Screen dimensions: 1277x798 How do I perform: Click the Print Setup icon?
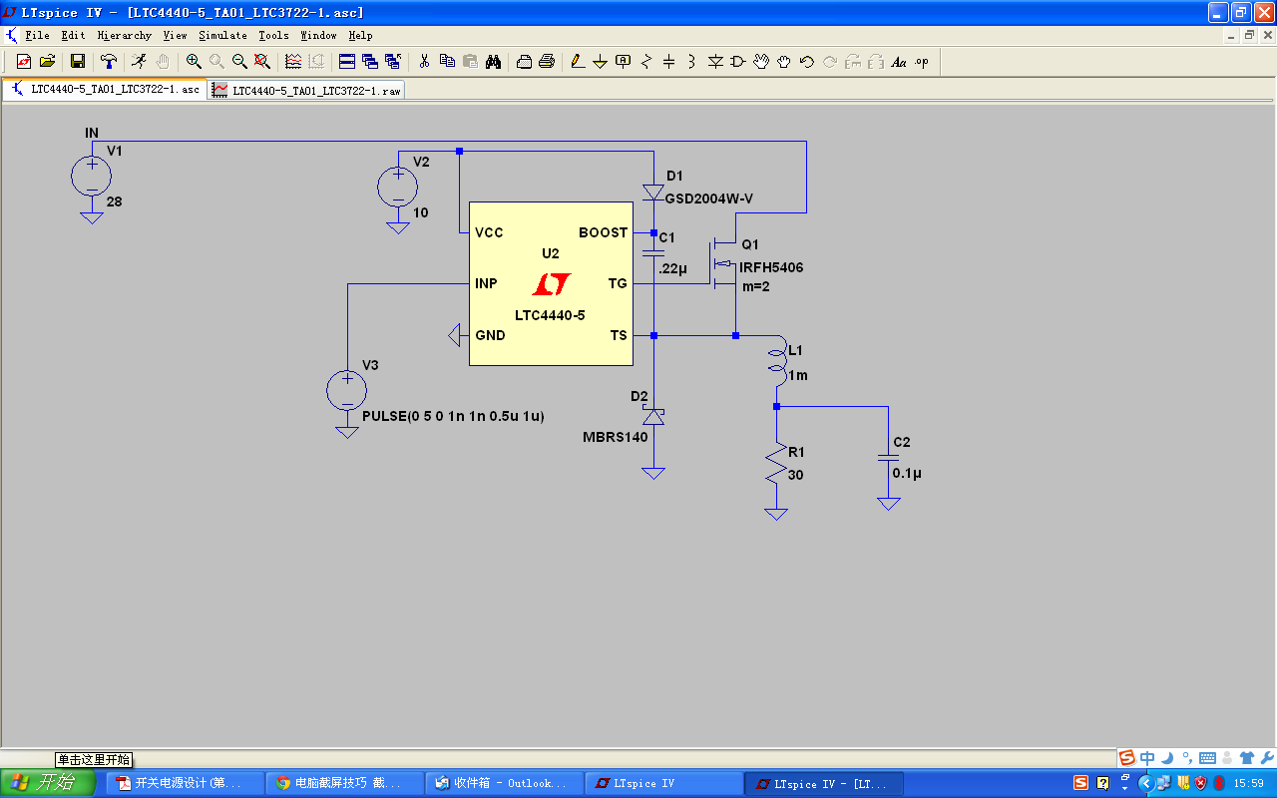(x=524, y=62)
